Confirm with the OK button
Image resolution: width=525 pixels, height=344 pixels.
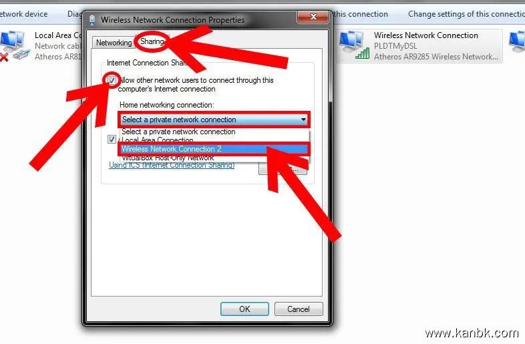(x=244, y=309)
